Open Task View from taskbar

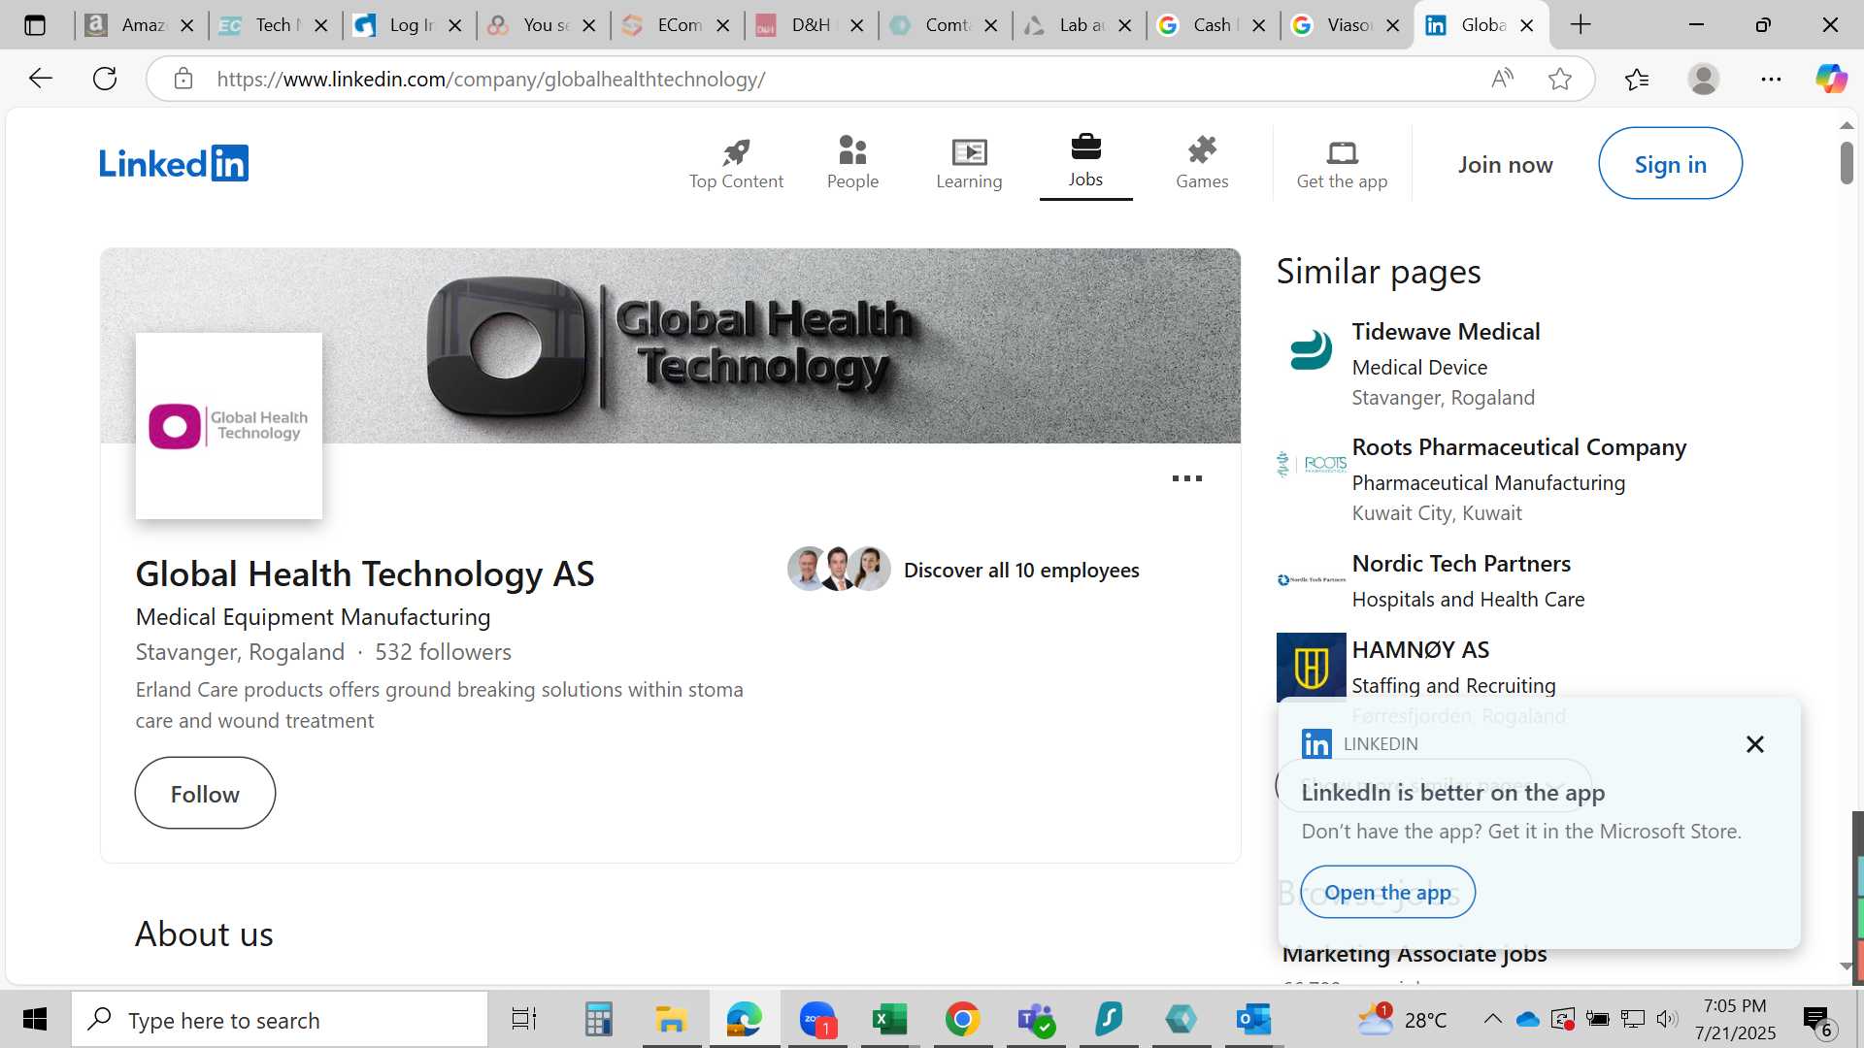pyautogui.click(x=524, y=1019)
